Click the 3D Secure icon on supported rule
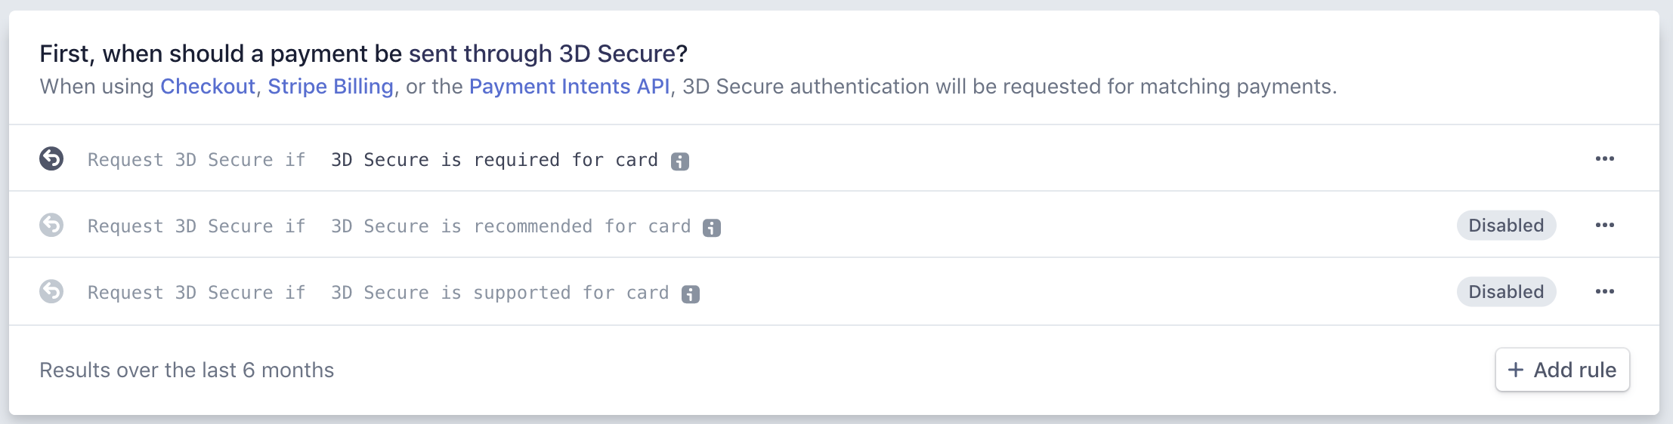The width and height of the screenshot is (1673, 424). pos(51,291)
